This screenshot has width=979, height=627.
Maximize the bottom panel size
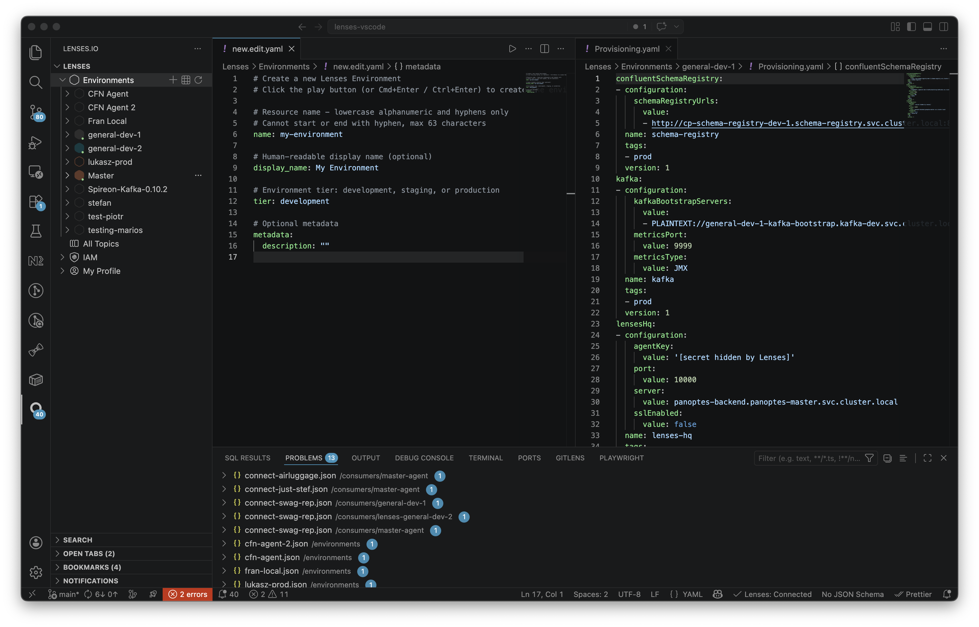click(x=927, y=458)
